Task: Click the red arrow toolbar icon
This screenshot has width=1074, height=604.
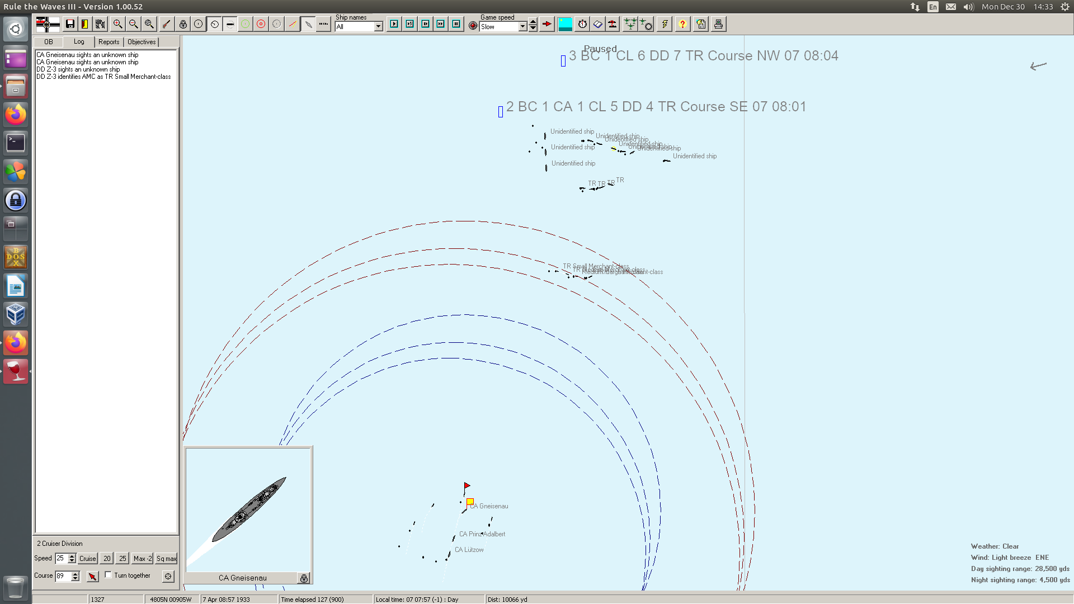Action: pyautogui.click(x=547, y=24)
